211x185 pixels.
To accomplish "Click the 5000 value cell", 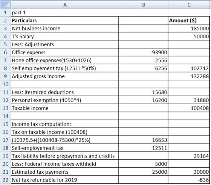I will (x=144, y=164).
